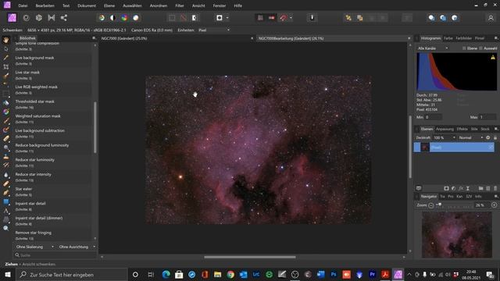This screenshot has height=281, width=500.
Task: Switch to the Develop Persona
Action: (39, 18)
